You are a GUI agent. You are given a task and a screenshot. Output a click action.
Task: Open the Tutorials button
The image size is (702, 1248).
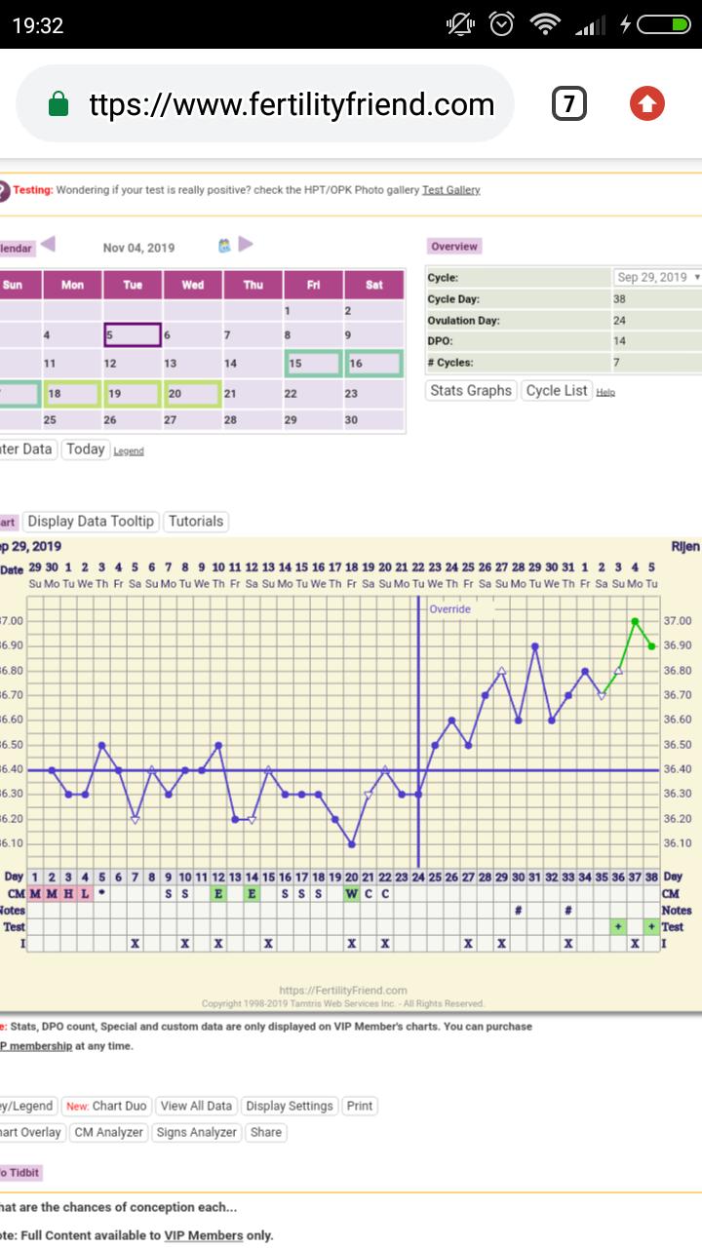[x=196, y=522]
